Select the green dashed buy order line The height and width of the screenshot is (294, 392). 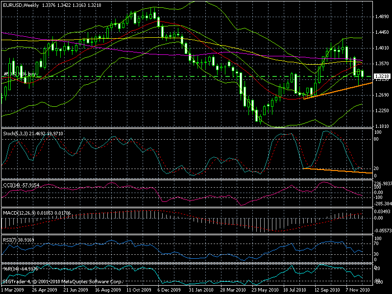187,76
